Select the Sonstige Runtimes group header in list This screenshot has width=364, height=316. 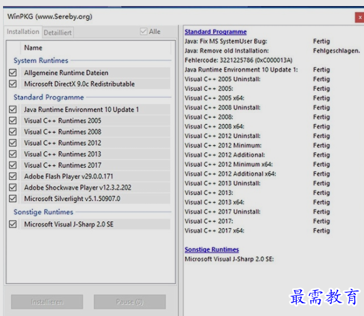pyautogui.click(x=43, y=212)
